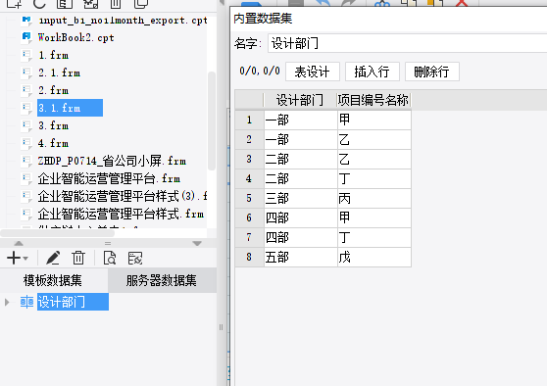Click row number 8 header
This screenshot has height=386, width=547.
(249, 258)
